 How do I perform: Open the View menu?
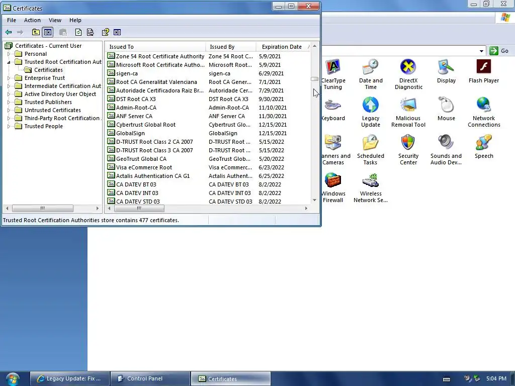pyautogui.click(x=55, y=20)
